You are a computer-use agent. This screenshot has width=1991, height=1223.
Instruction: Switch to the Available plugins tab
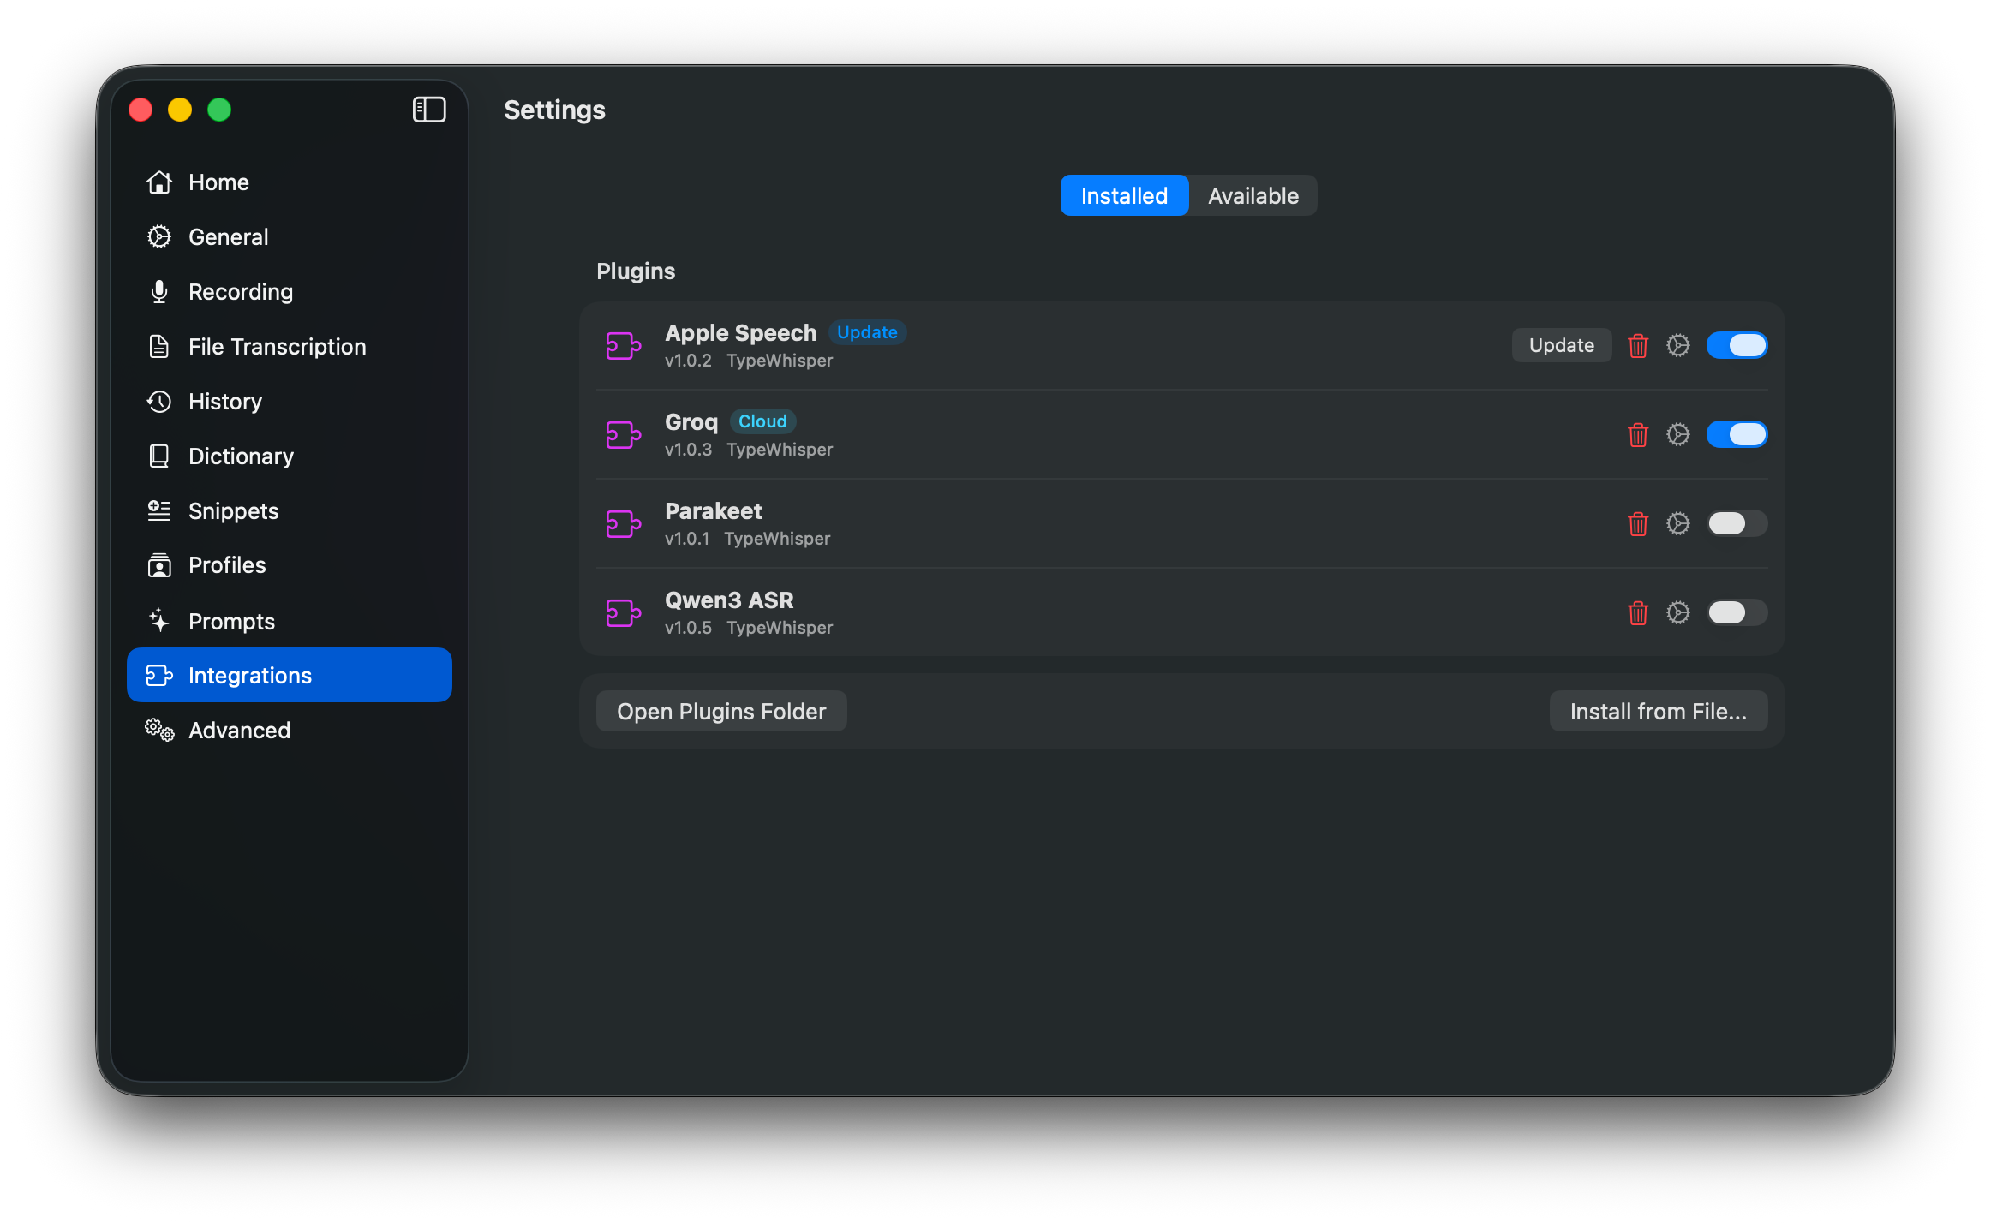1253,195
